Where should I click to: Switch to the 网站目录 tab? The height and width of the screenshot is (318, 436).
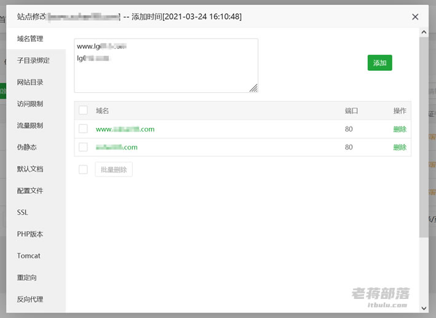tap(30, 82)
